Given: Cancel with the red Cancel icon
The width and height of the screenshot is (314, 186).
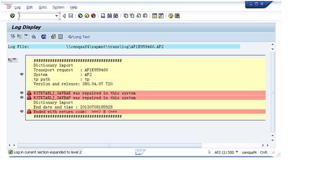Looking at the screenshot, I should 93,16.
